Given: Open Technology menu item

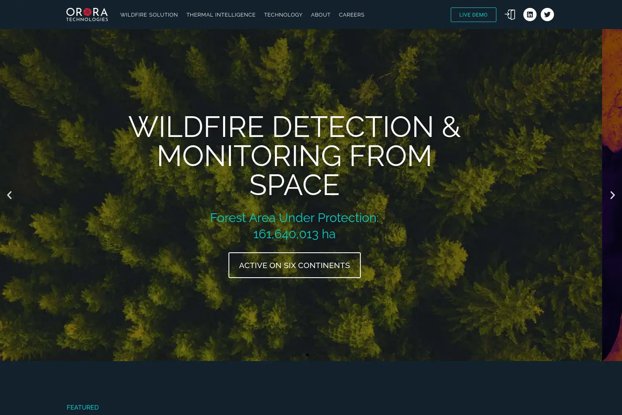Looking at the screenshot, I should click(283, 15).
